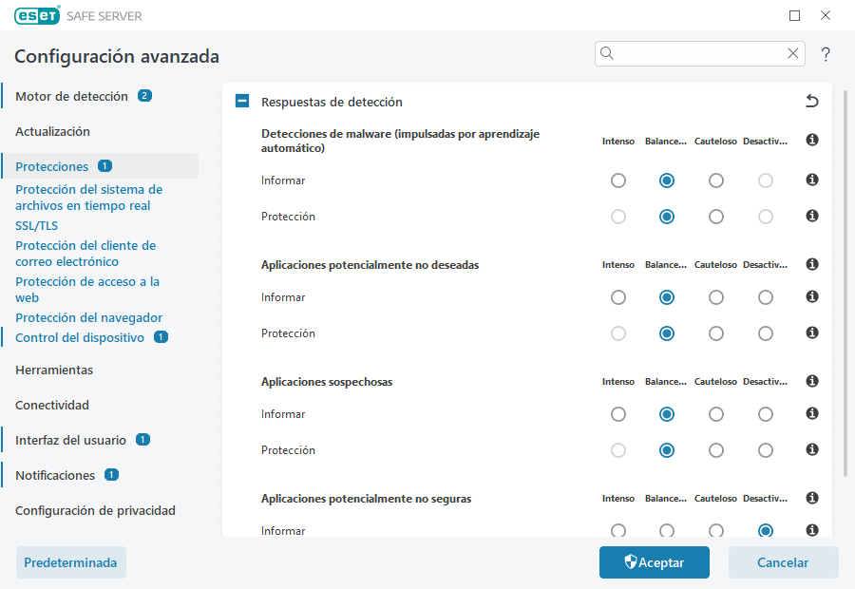Viewport: 855px width, 589px height.
Task: Show info for sospechosas Informar row
Action: pos(812,413)
